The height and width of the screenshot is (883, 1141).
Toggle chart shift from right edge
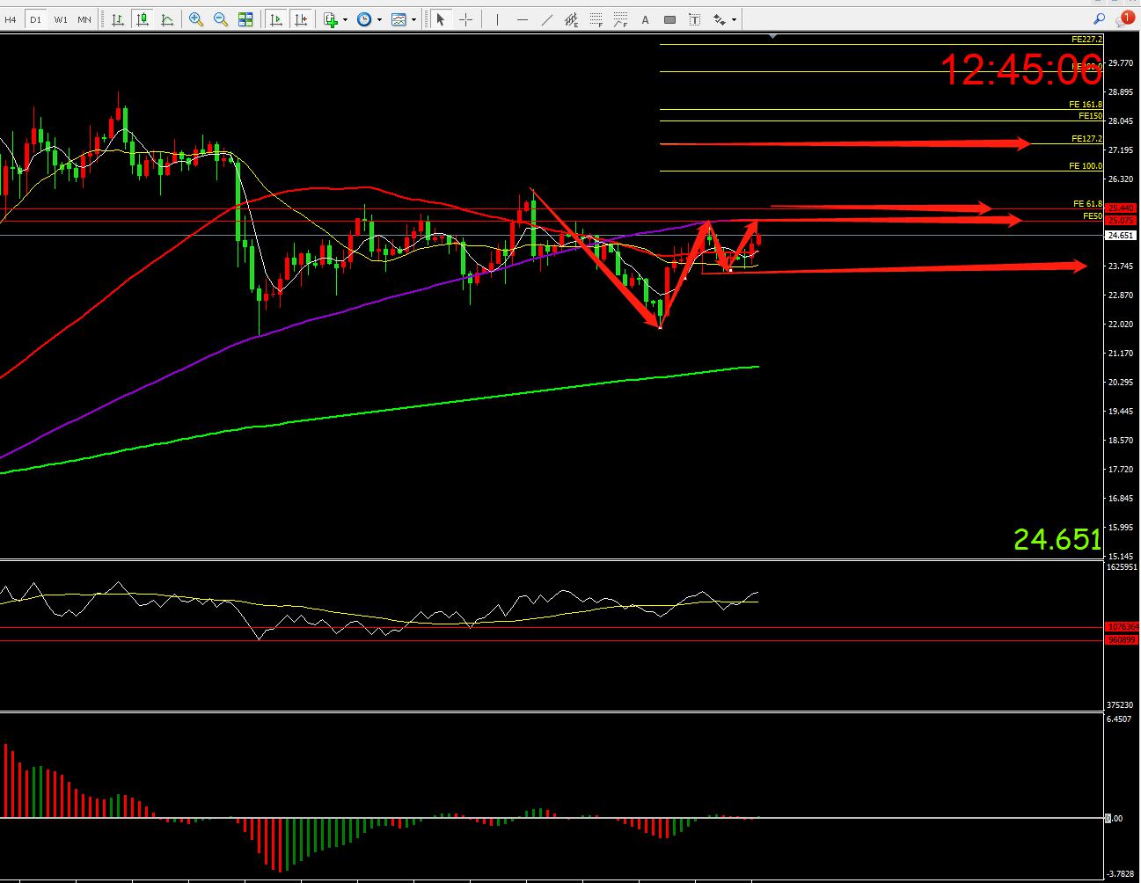click(302, 18)
